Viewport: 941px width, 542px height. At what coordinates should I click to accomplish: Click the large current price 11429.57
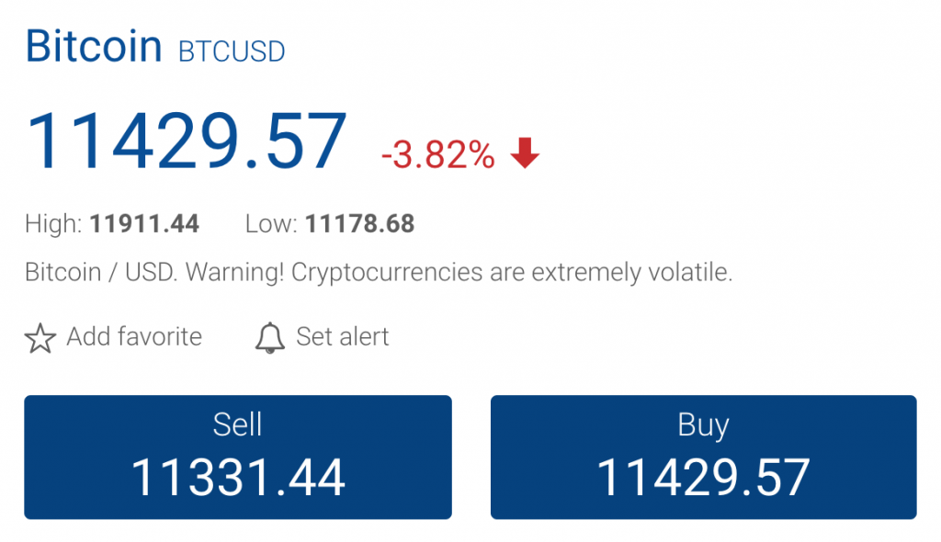click(x=186, y=141)
